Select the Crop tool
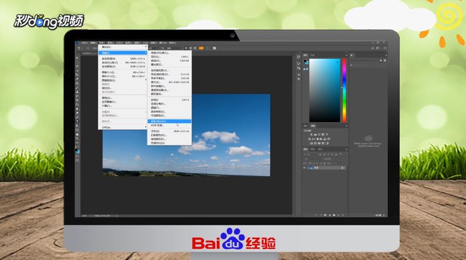Viewport: 466px width, 260px height. click(77, 75)
